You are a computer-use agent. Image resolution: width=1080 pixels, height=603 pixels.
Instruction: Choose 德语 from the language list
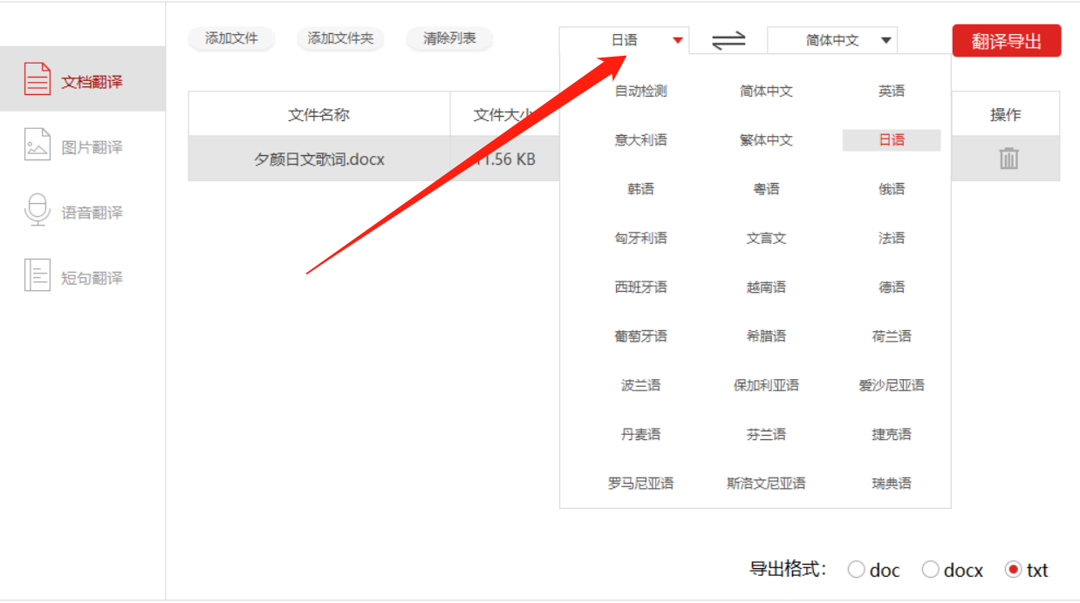[892, 287]
